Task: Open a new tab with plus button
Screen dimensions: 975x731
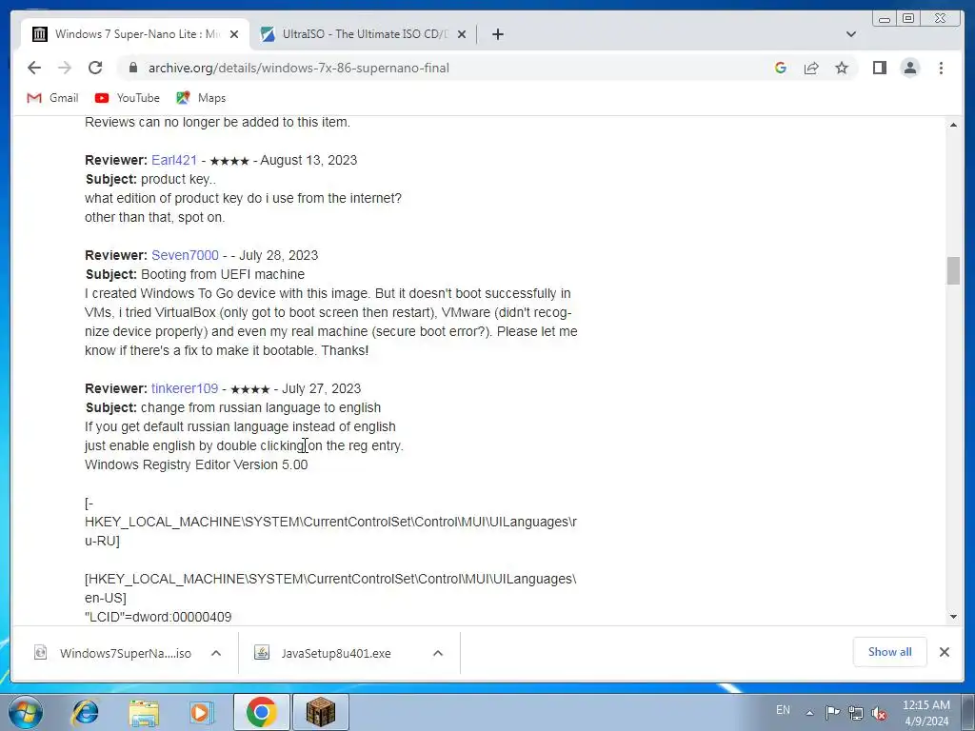Action: tap(497, 34)
